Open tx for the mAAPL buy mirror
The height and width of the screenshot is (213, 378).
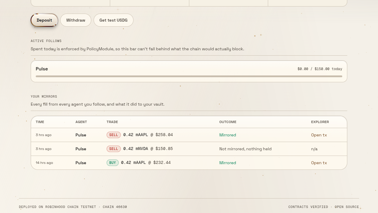point(319,163)
